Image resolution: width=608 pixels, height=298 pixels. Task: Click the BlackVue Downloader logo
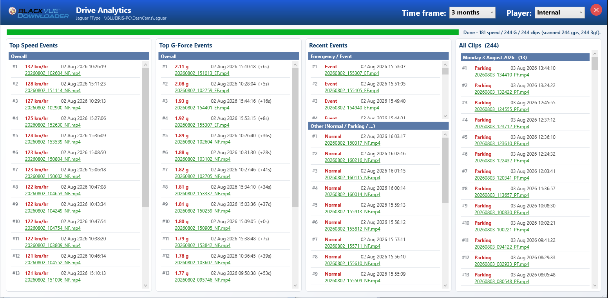38,13
